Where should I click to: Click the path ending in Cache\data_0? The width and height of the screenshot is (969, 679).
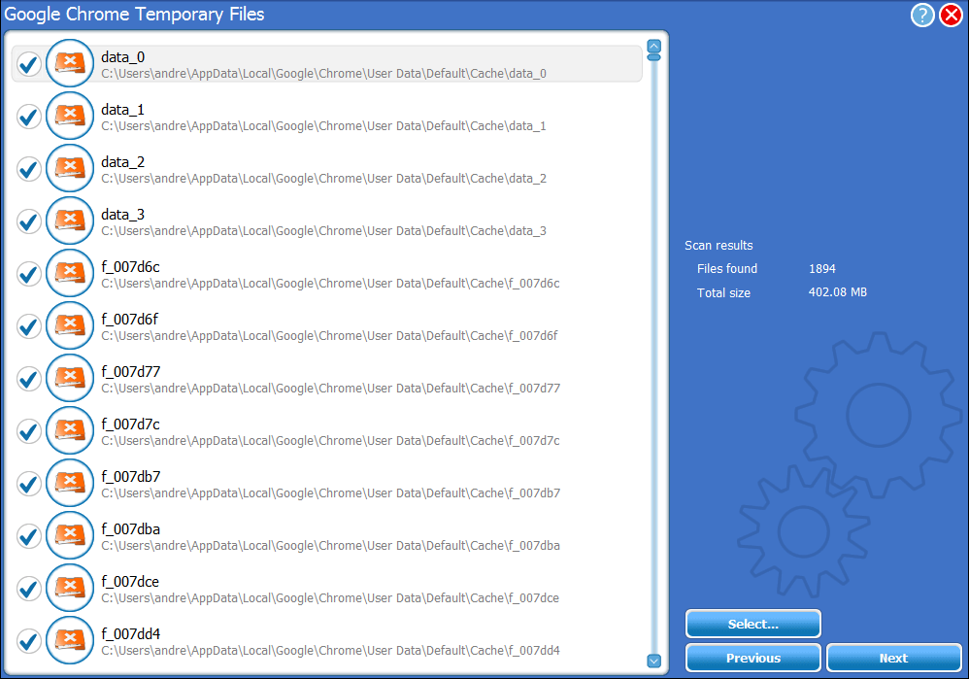pos(324,74)
